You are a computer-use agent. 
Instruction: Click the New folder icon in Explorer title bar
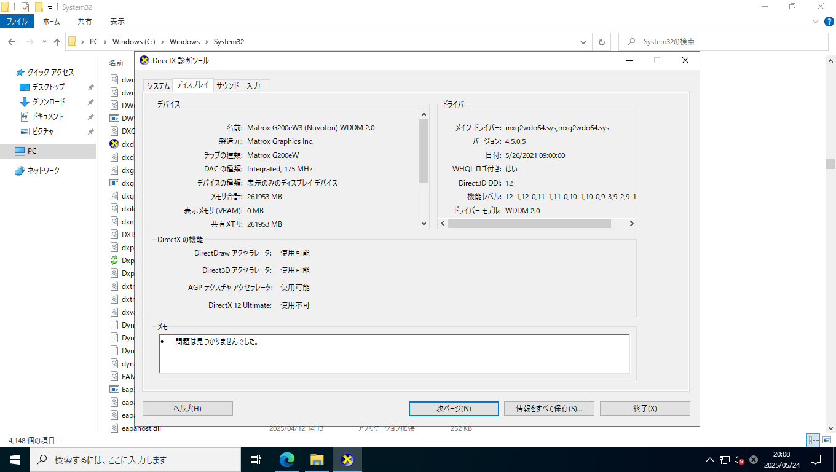(x=39, y=7)
